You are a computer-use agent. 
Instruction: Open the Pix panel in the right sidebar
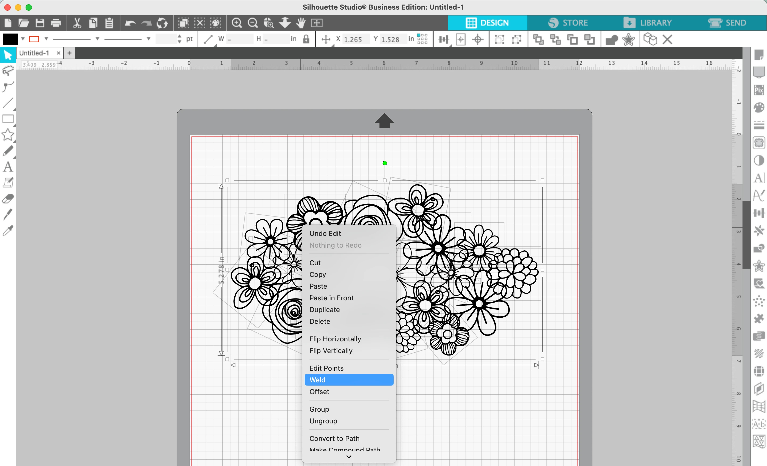click(759, 90)
